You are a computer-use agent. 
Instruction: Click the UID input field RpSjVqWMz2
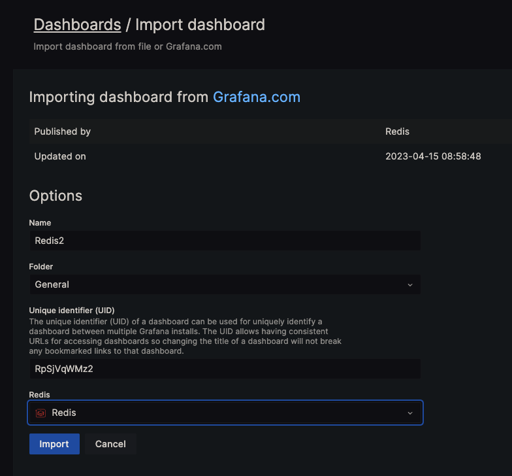point(225,369)
